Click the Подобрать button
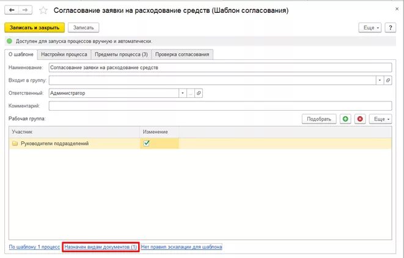 pyautogui.click(x=319, y=119)
